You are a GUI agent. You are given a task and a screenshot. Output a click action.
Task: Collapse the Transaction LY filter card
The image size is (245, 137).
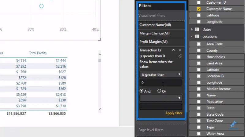tap(173, 50)
